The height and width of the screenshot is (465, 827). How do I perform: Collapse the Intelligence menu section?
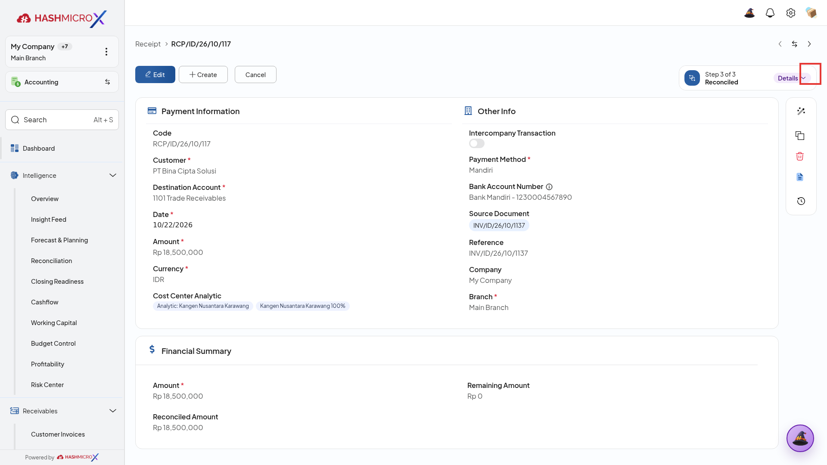tap(113, 175)
